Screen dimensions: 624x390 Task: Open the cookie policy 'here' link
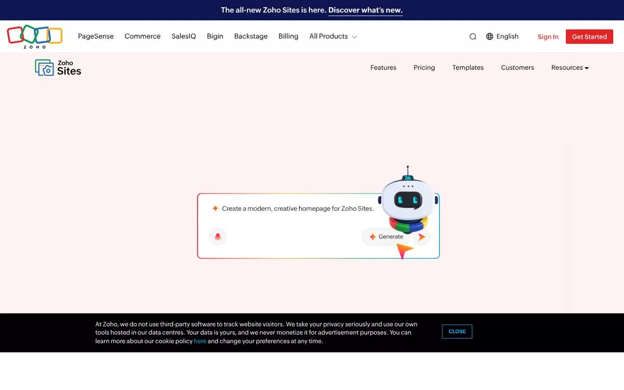tap(200, 341)
